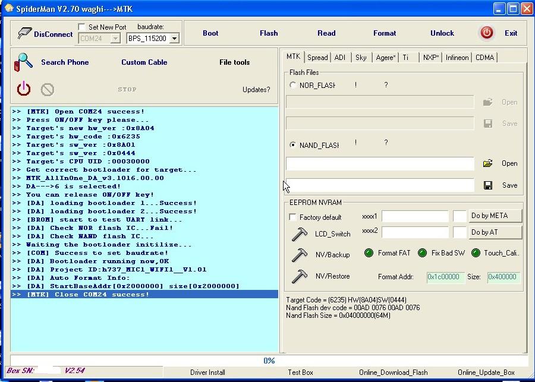535x382 pixels.
Task: Open File tools
Action: point(234,62)
